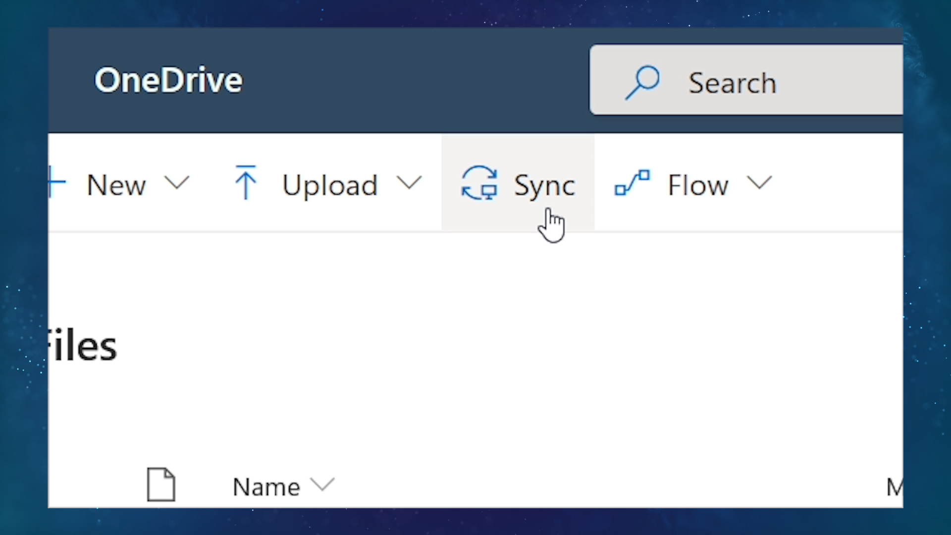Image resolution: width=951 pixels, height=535 pixels.
Task: Click the file type column icon
Action: [161, 484]
